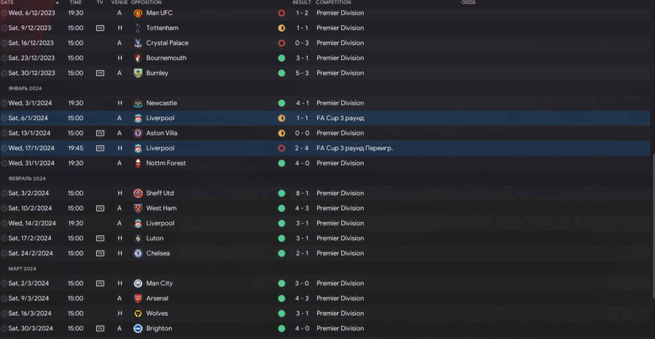Click the Venue column header
Viewport: 655px width, 339px height.
pyautogui.click(x=119, y=3)
